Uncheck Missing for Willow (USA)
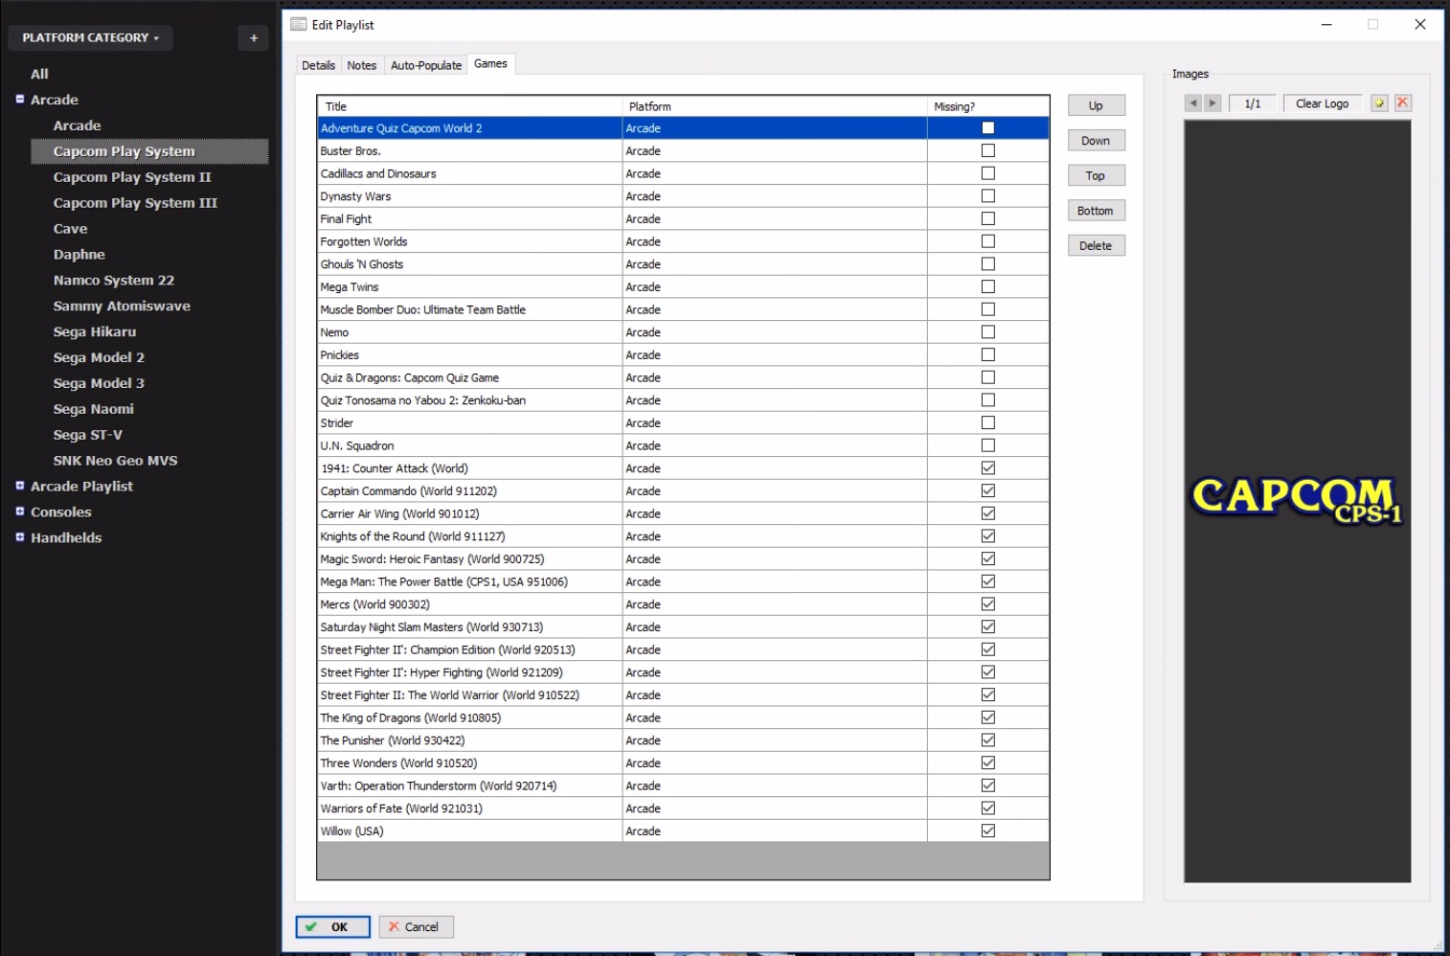The width and height of the screenshot is (1450, 956). pyautogui.click(x=988, y=831)
